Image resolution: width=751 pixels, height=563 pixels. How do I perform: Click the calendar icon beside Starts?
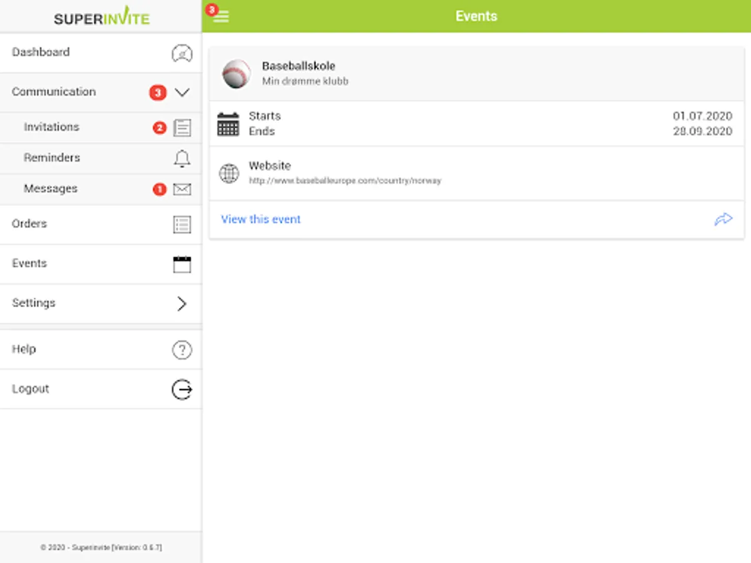tap(228, 124)
